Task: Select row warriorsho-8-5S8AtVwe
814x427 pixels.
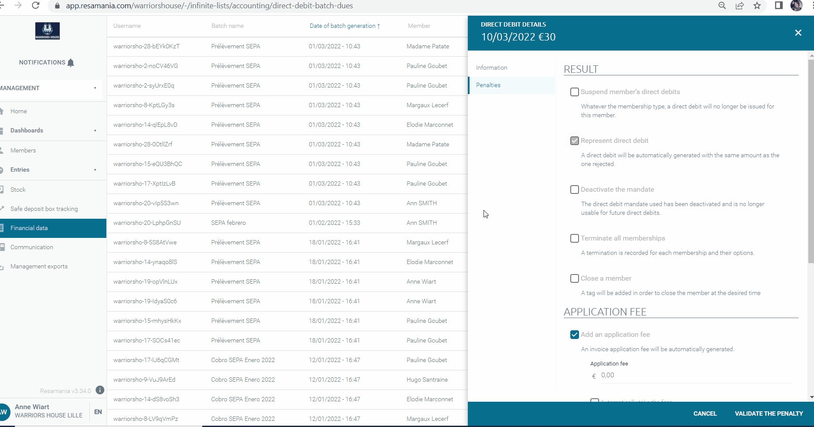Action: 287,242
